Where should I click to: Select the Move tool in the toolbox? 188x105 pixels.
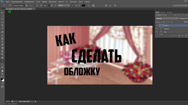point(2,13)
